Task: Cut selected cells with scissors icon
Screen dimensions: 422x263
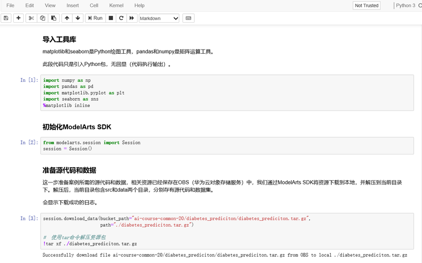Action: point(31,18)
